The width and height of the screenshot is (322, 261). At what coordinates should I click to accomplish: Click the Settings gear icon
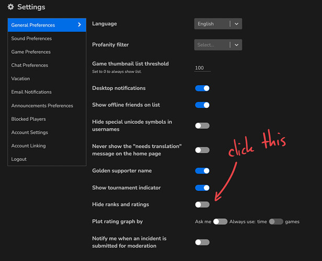10,7
